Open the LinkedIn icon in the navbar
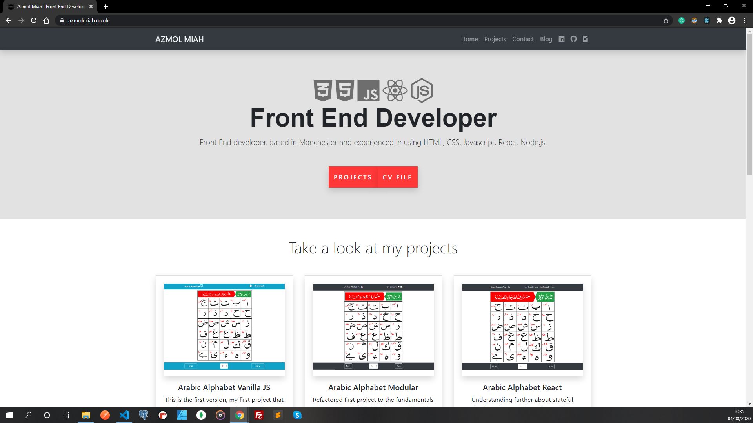The height and width of the screenshot is (423, 753). point(561,39)
